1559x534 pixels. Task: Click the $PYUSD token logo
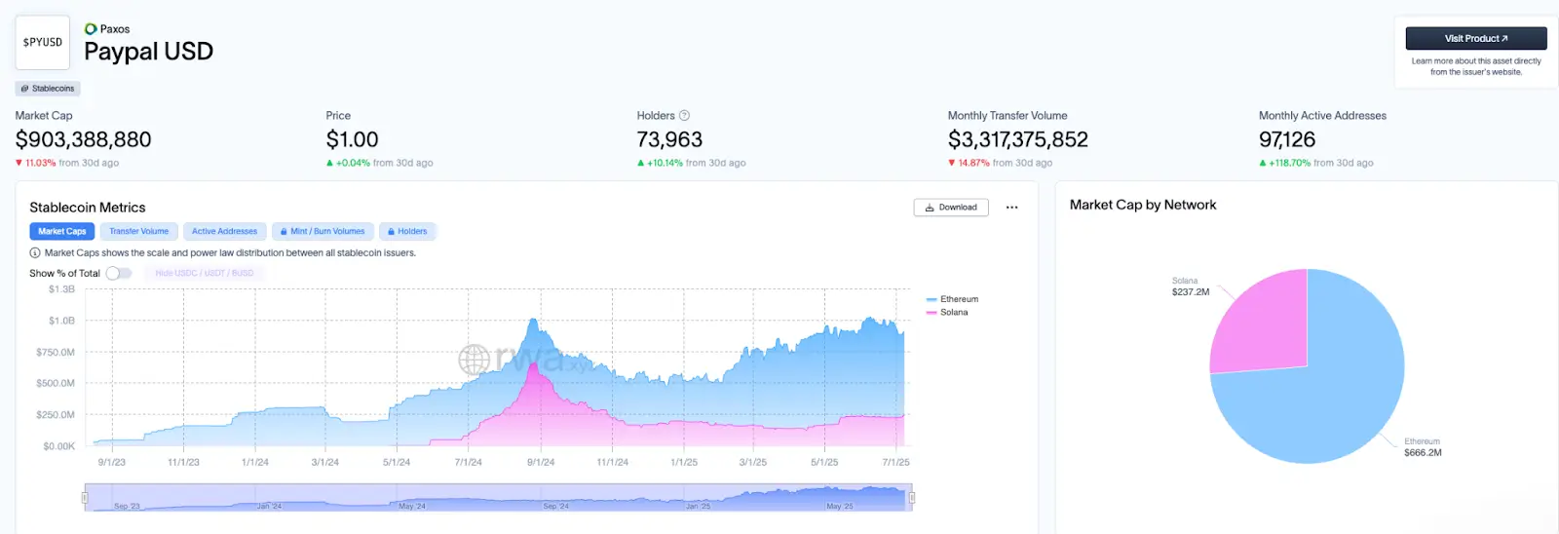tap(43, 42)
